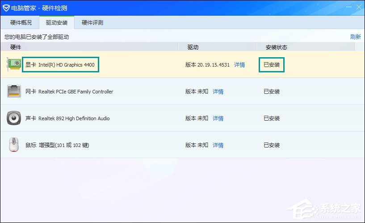Select 显卡 Intel(R) HD Graphics 4400 text
This screenshot has width=365, height=223.
pos(60,65)
